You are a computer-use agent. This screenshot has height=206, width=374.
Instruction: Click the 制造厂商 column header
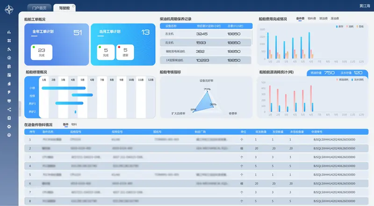tap(200, 132)
